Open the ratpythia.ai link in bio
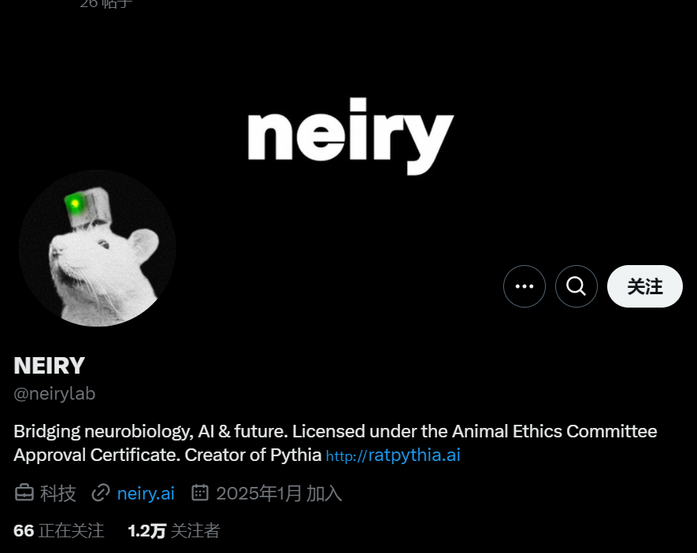Screen dimensions: 697x553 (393, 455)
